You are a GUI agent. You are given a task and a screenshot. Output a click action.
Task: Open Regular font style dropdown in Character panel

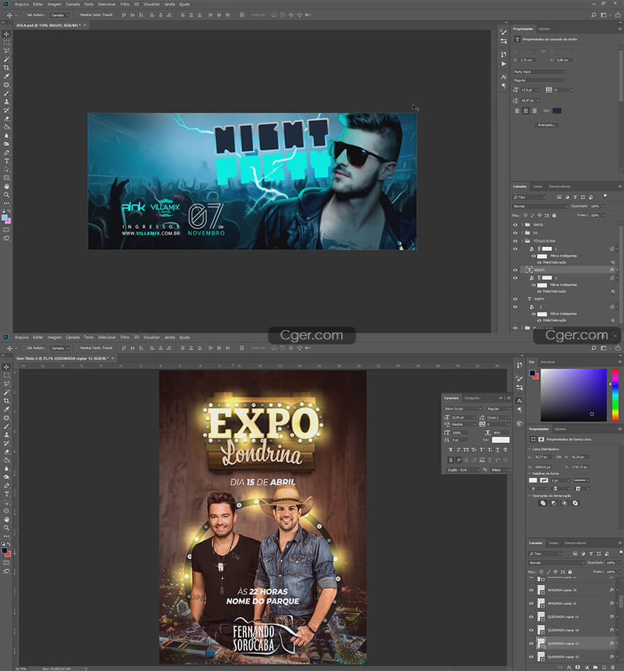pos(498,409)
